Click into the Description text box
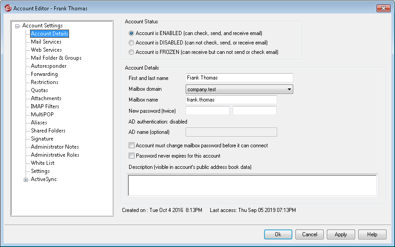 click(252, 185)
